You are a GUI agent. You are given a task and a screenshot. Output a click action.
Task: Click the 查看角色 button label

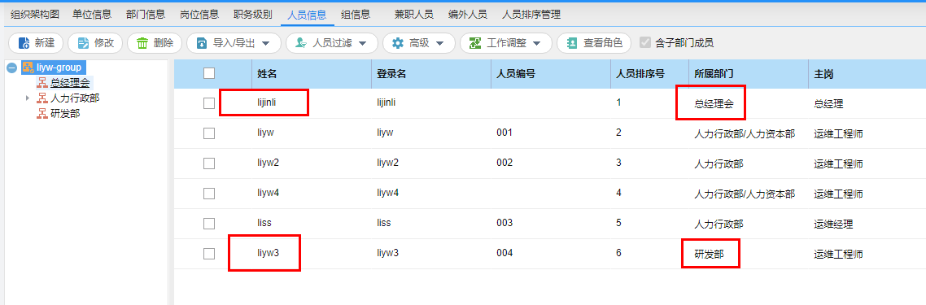point(603,43)
